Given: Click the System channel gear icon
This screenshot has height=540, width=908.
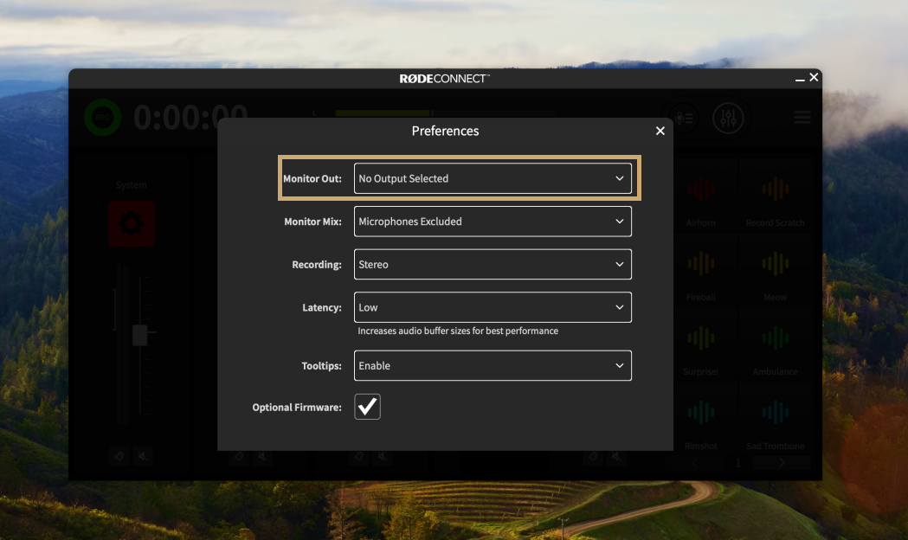Looking at the screenshot, I should click(132, 224).
